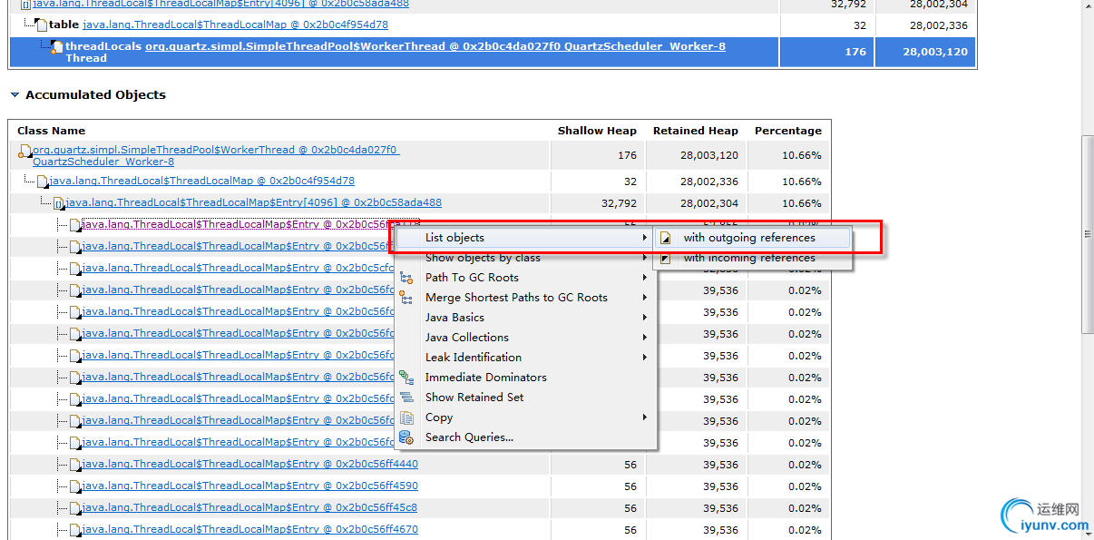Sort by Retained Heap column header
The height and width of the screenshot is (540, 1094).
pos(696,131)
